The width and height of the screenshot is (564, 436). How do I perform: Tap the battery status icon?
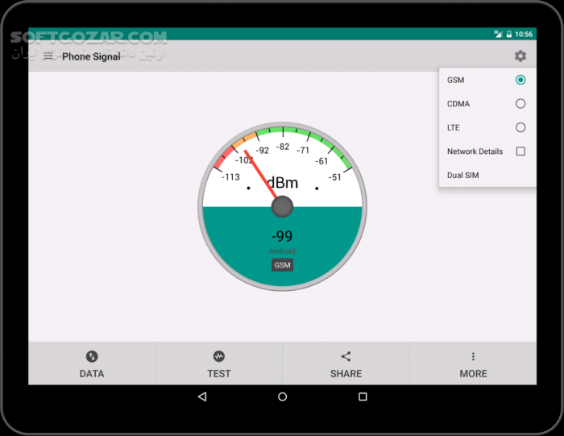509,34
